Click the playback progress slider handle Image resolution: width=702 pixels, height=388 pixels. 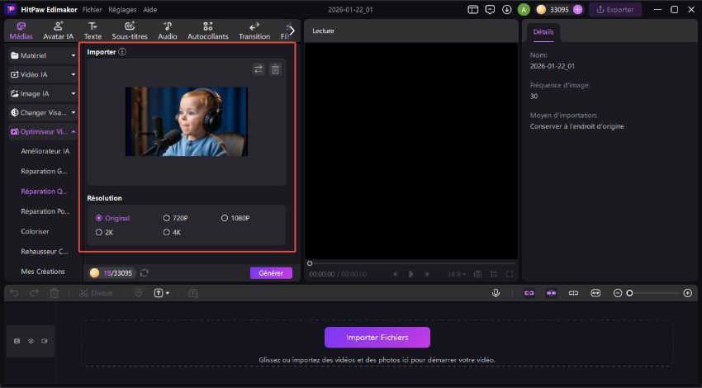pyautogui.click(x=310, y=263)
